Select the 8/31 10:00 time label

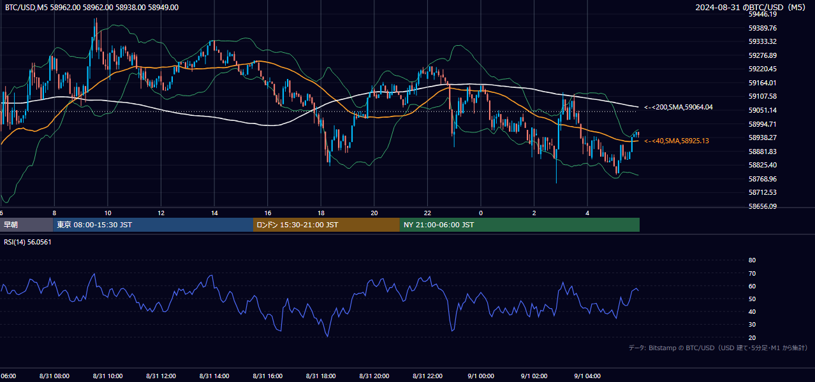pos(108,376)
